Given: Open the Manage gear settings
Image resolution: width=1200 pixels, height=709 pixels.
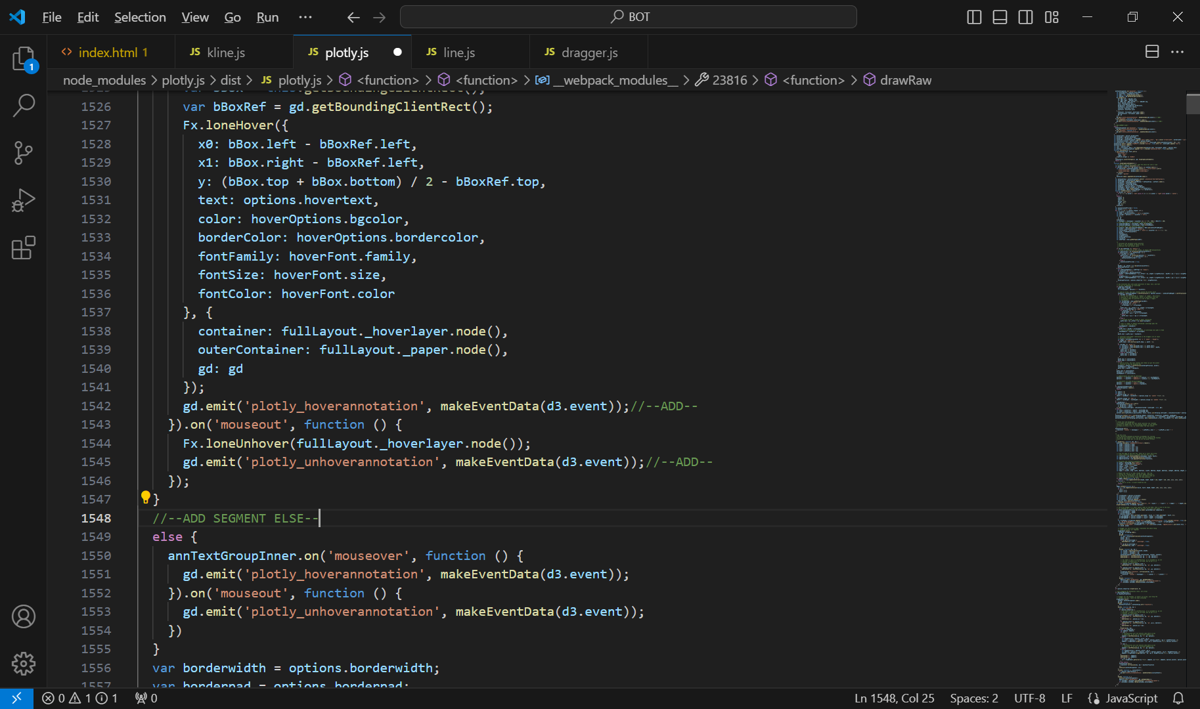Looking at the screenshot, I should click(24, 664).
